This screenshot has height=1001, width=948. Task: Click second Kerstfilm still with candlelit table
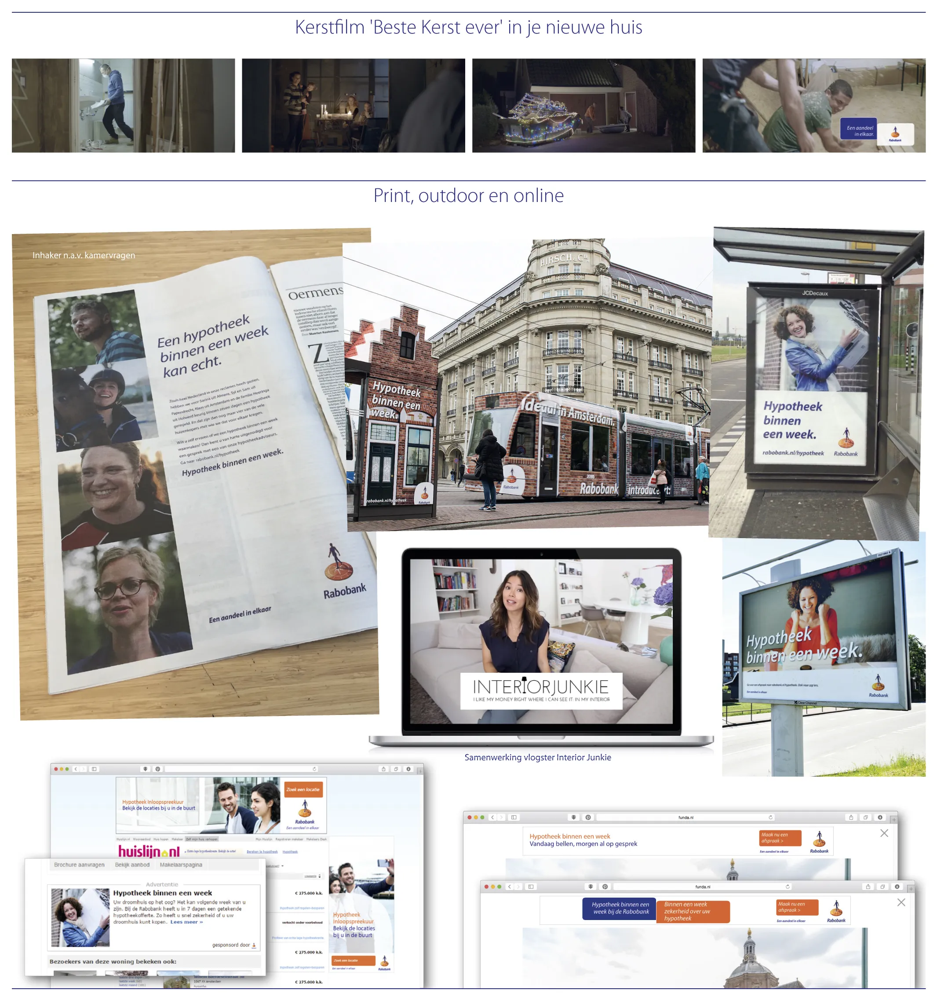[353, 105]
